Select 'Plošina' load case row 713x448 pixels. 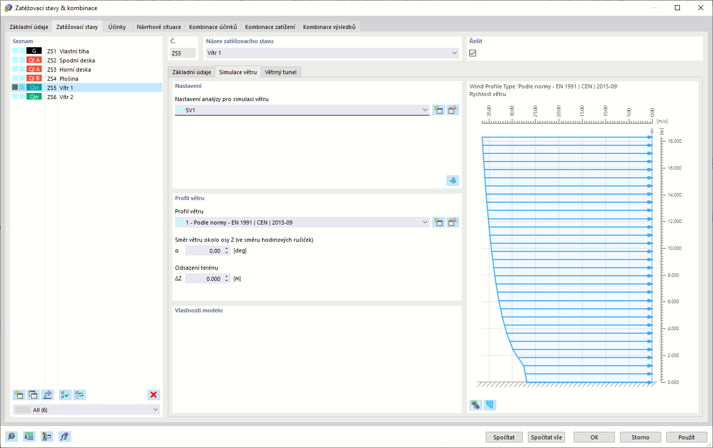click(86, 78)
